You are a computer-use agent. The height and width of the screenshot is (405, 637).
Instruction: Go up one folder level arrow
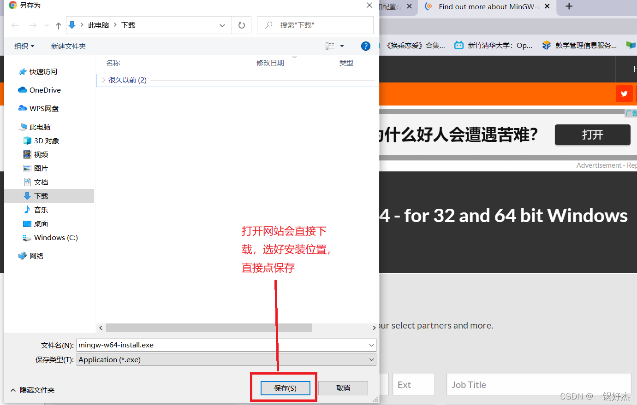[x=58, y=25]
